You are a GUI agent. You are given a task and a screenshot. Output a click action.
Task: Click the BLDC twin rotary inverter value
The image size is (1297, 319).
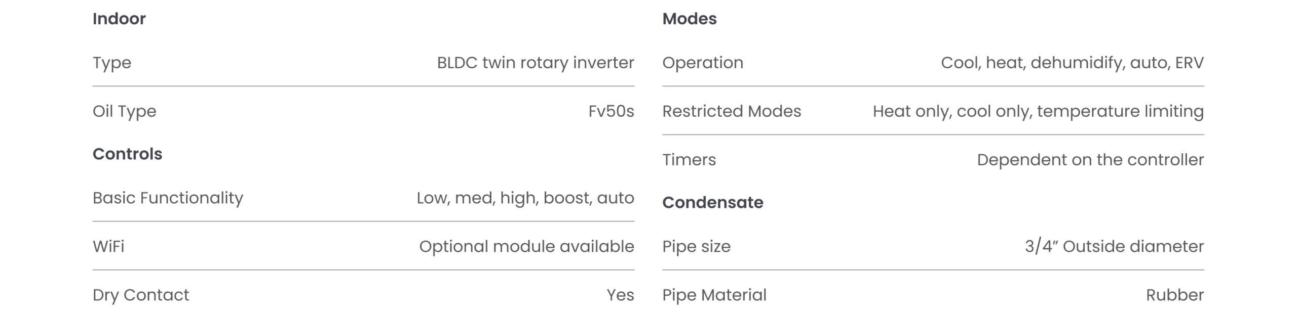[535, 63]
